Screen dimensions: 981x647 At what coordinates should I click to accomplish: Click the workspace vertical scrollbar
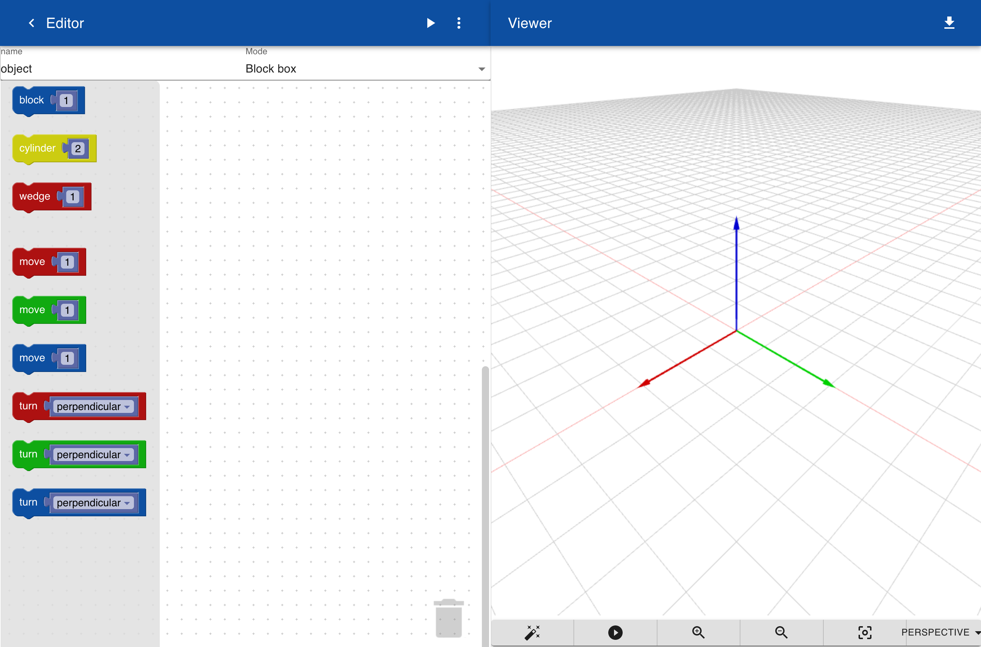[x=485, y=506]
